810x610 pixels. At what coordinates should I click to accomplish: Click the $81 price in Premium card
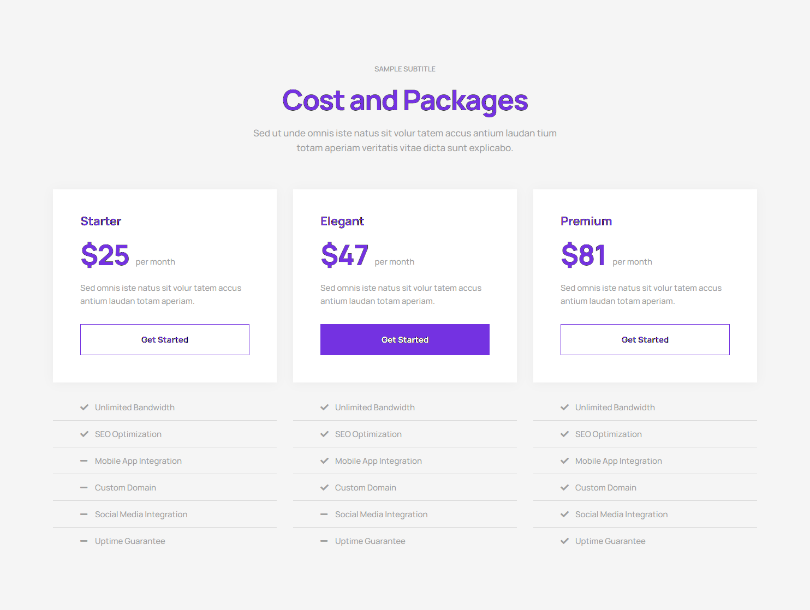(x=583, y=255)
